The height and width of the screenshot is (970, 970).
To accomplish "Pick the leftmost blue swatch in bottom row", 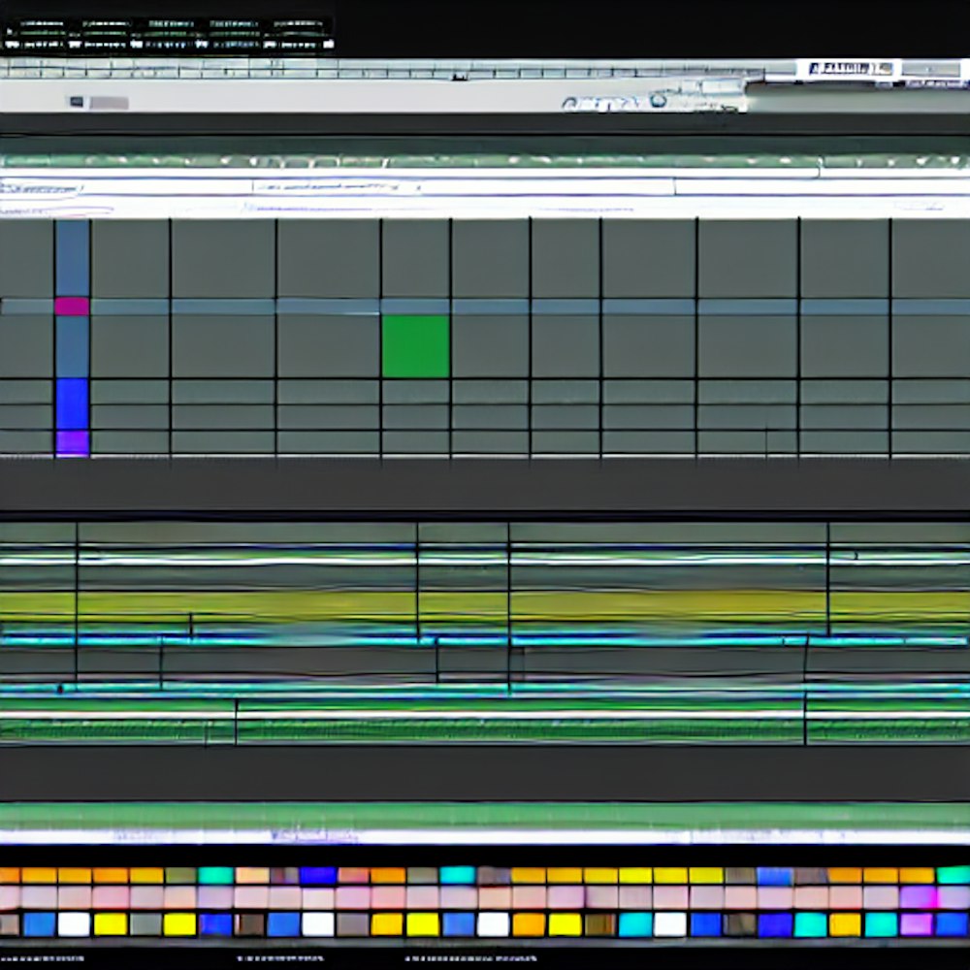I will point(39,924).
